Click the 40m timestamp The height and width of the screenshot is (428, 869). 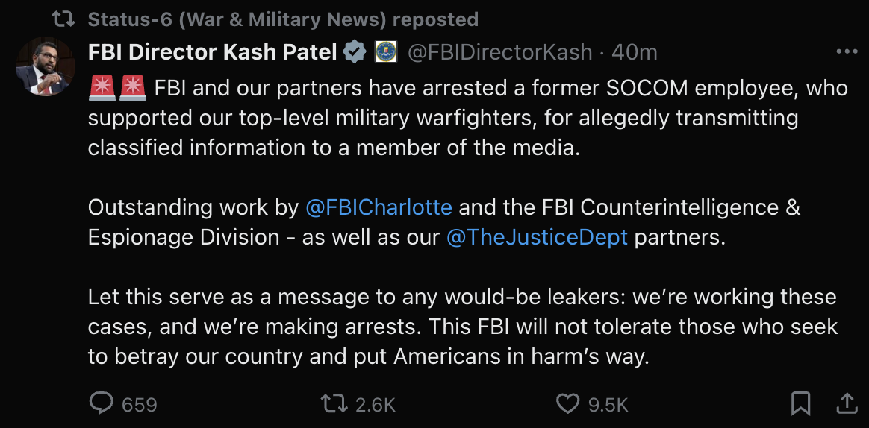click(x=634, y=52)
